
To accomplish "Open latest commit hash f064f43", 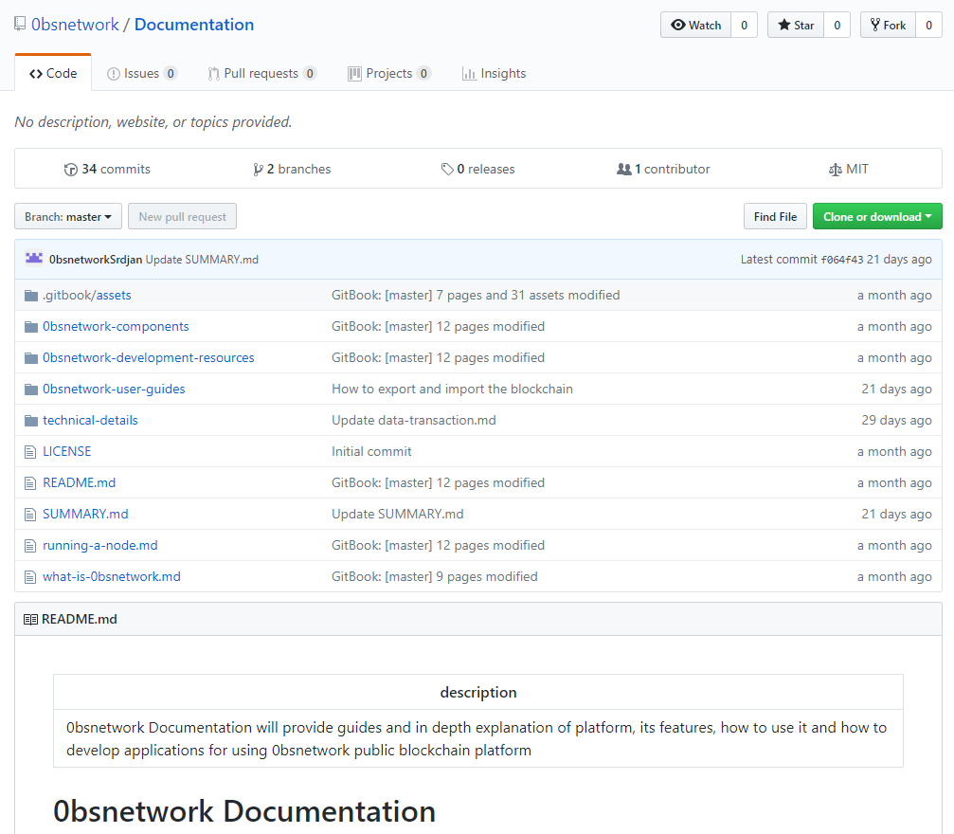I will pos(842,260).
